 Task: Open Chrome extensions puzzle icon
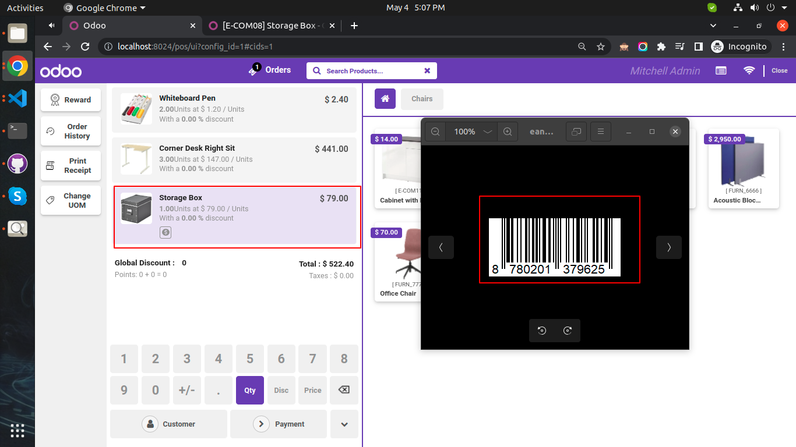click(661, 47)
